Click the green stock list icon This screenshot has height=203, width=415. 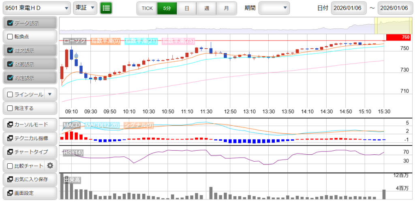(106, 8)
